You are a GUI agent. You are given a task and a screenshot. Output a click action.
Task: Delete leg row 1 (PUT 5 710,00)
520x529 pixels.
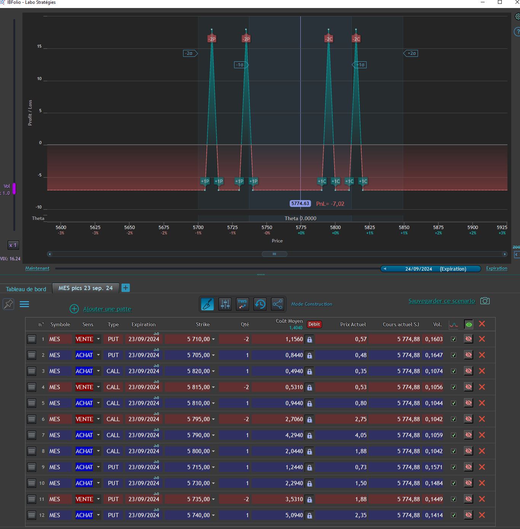pyautogui.click(x=482, y=339)
